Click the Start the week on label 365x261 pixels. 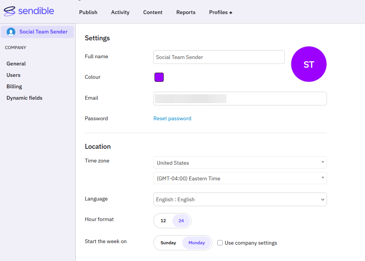tap(106, 242)
